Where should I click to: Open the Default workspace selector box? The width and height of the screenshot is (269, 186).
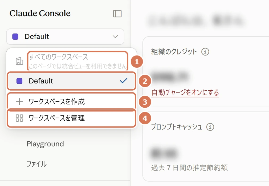coord(65,37)
